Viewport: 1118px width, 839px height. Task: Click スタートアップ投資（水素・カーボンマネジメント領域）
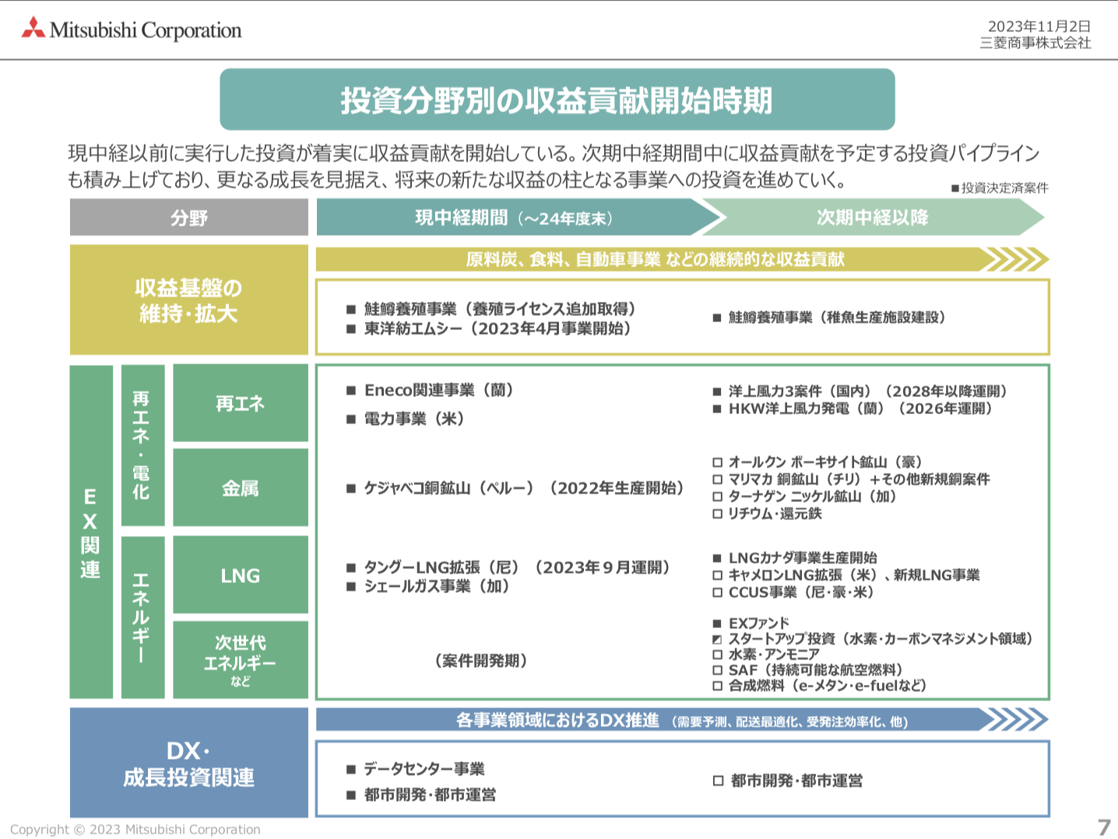[x=881, y=639]
